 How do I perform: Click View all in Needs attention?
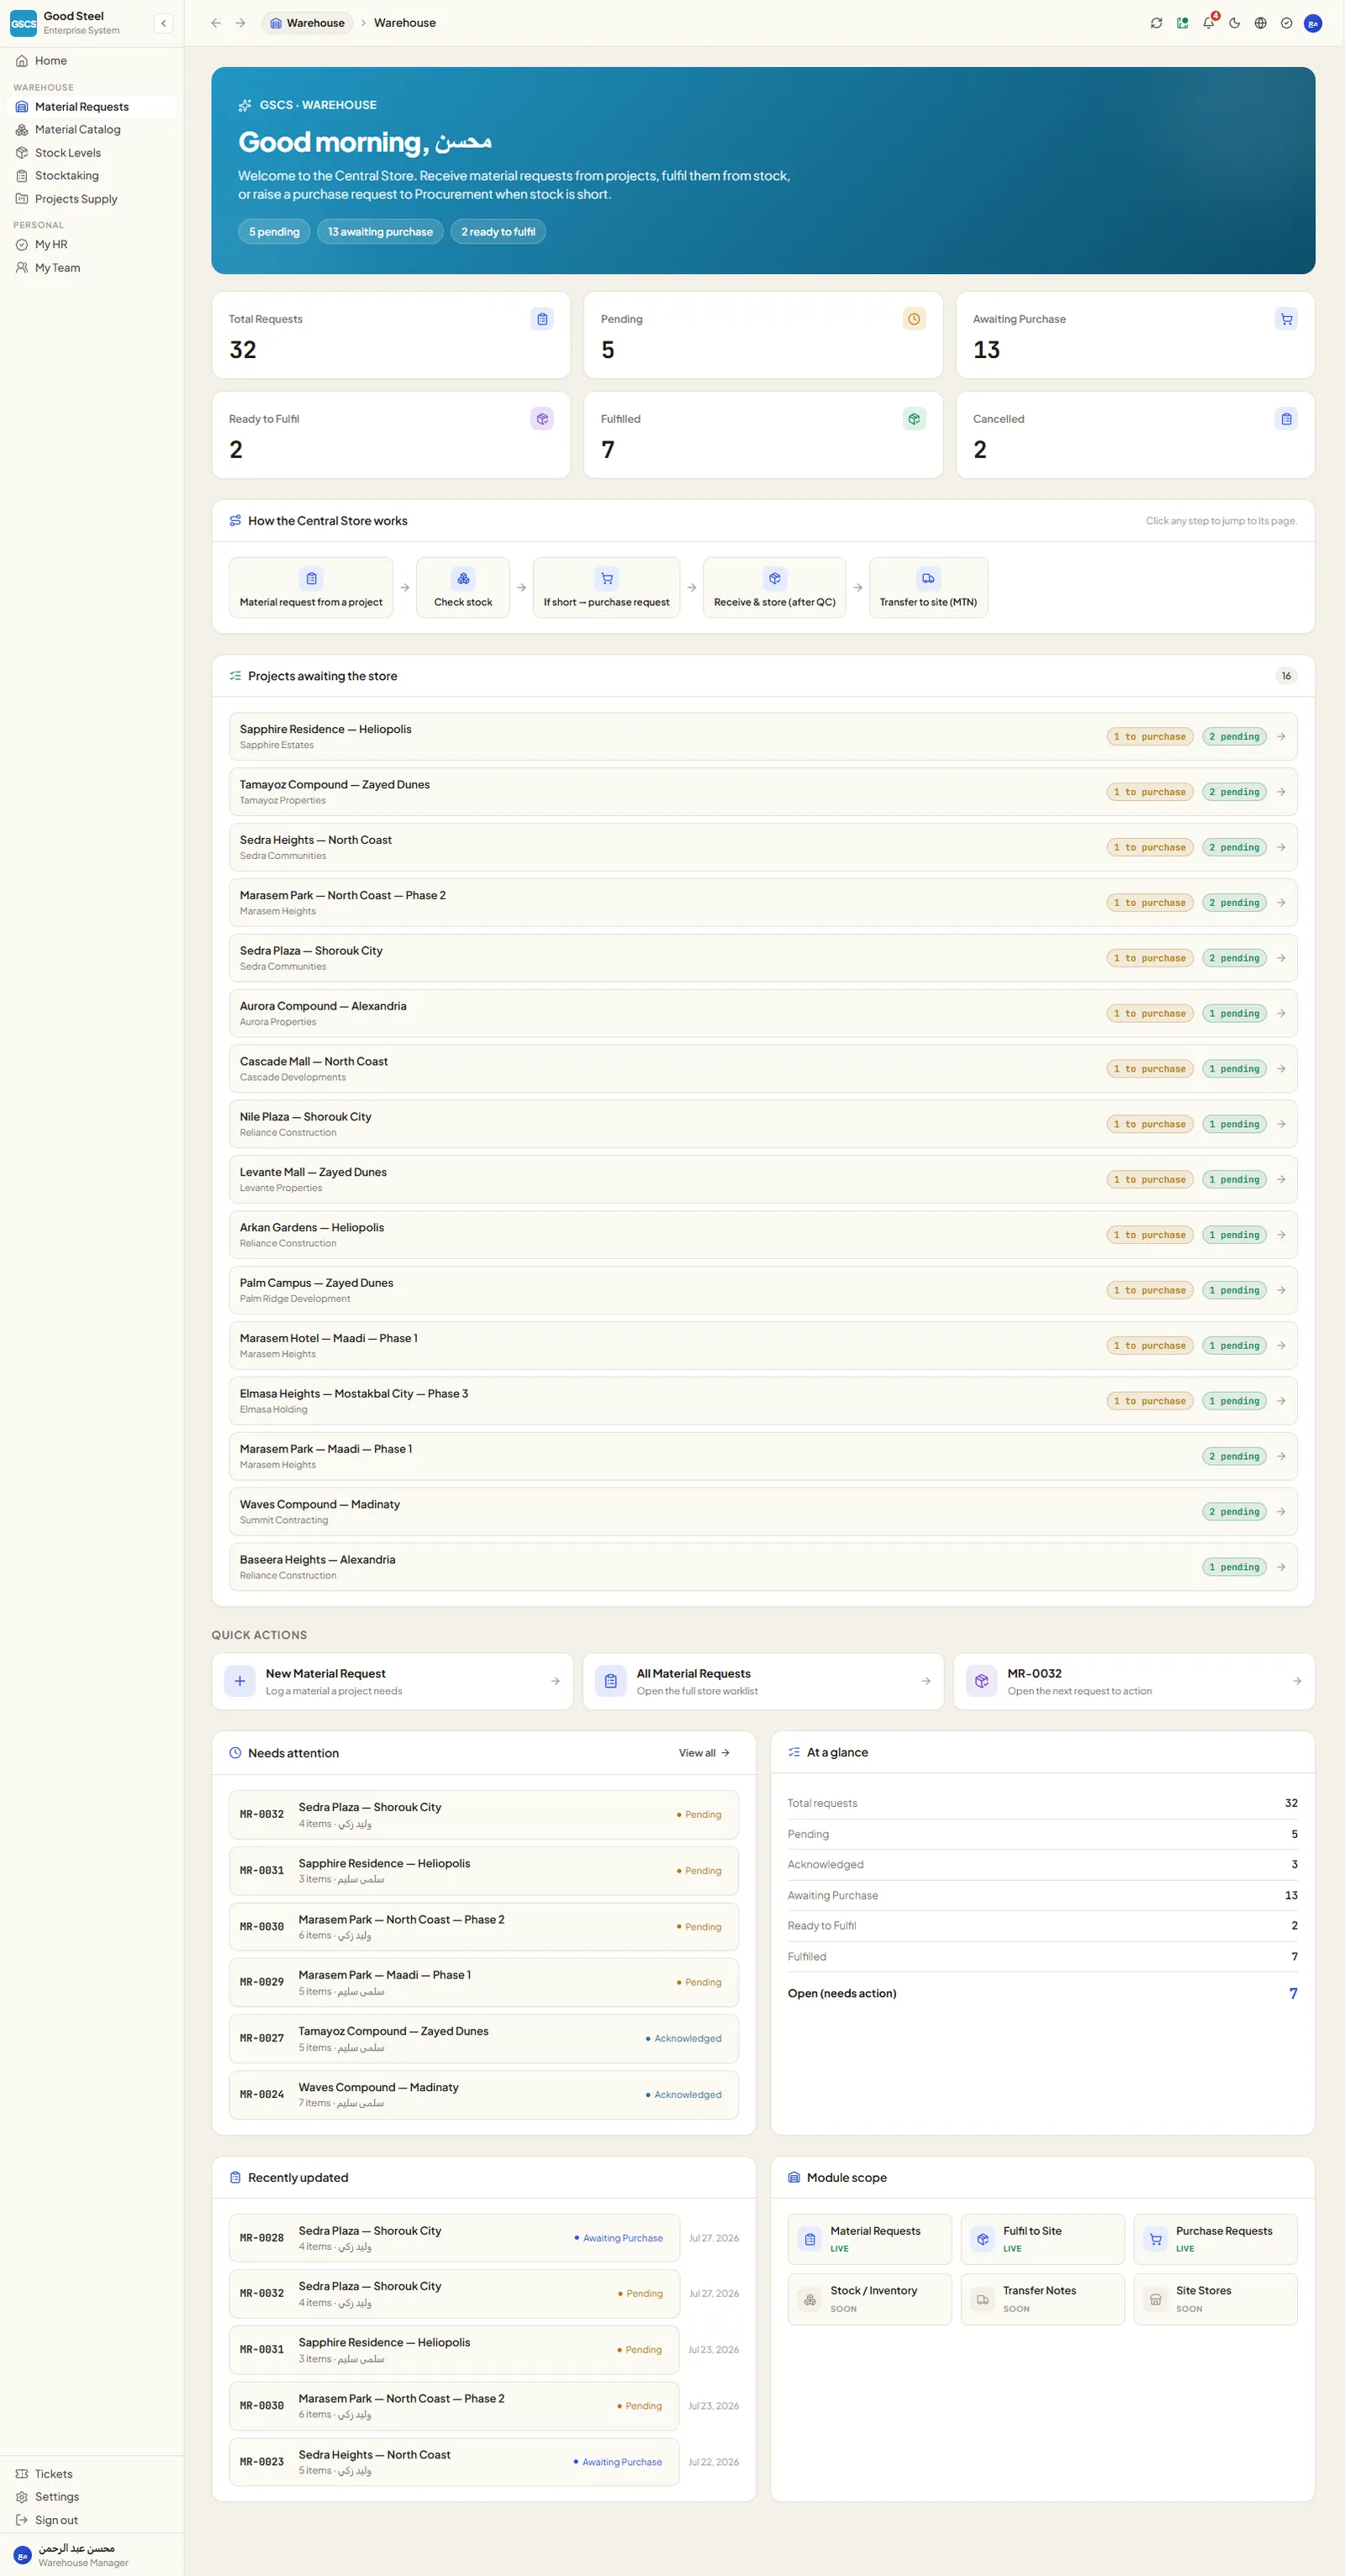pos(704,1753)
